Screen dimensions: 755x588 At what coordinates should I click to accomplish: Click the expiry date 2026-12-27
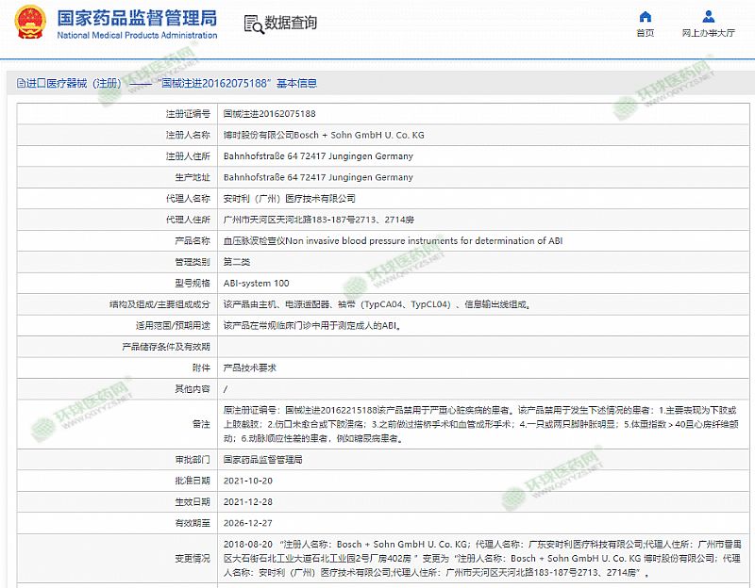pyautogui.click(x=246, y=522)
